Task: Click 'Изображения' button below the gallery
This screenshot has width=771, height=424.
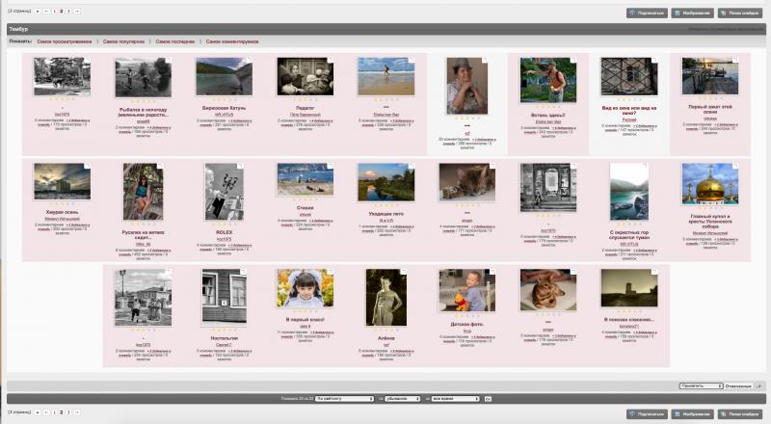Action: pos(692,414)
